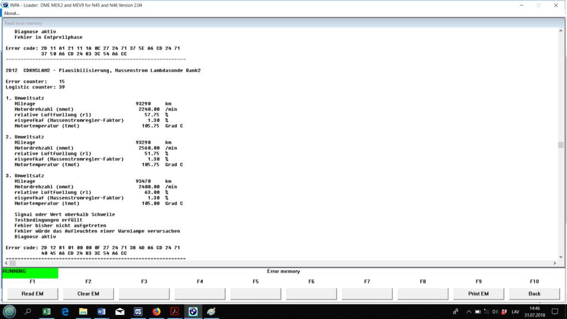Open File Explorer from the taskbar
Screen dimensions: 567x319
pyautogui.click(x=83, y=311)
